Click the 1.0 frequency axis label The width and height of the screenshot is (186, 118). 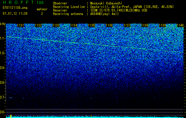[2, 53]
